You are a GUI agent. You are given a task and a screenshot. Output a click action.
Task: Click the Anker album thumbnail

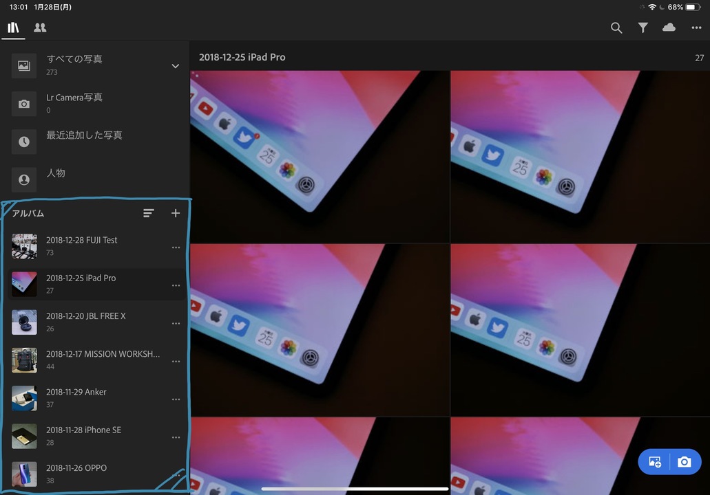tap(24, 398)
